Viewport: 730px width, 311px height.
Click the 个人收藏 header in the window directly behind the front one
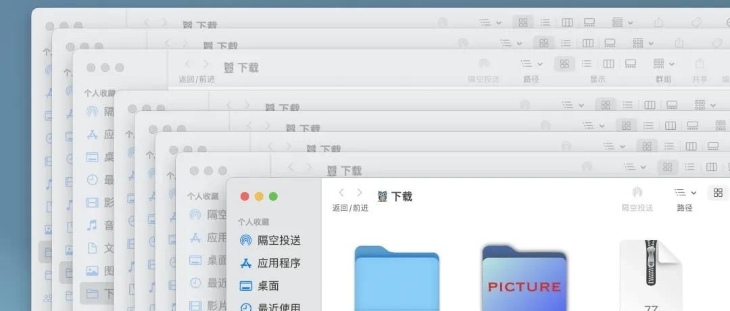coord(203,197)
